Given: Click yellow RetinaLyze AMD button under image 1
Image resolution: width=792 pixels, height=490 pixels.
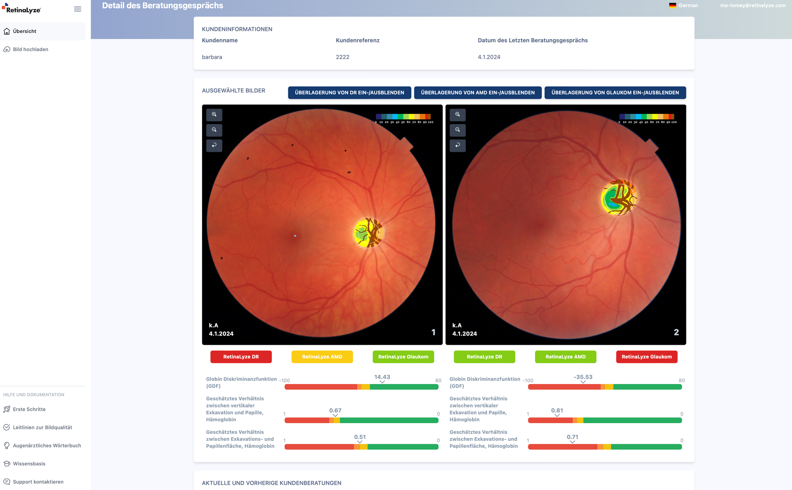Looking at the screenshot, I should 322,357.
